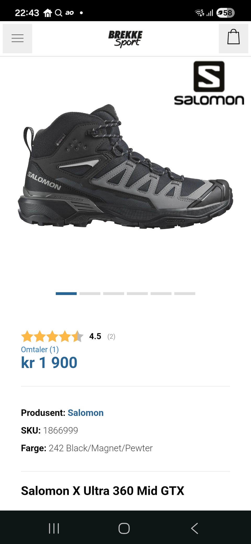Image resolution: width=251 pixels, height=544 pixels.
Task: Select the third image carousel indicator
Action: point(113,294)
